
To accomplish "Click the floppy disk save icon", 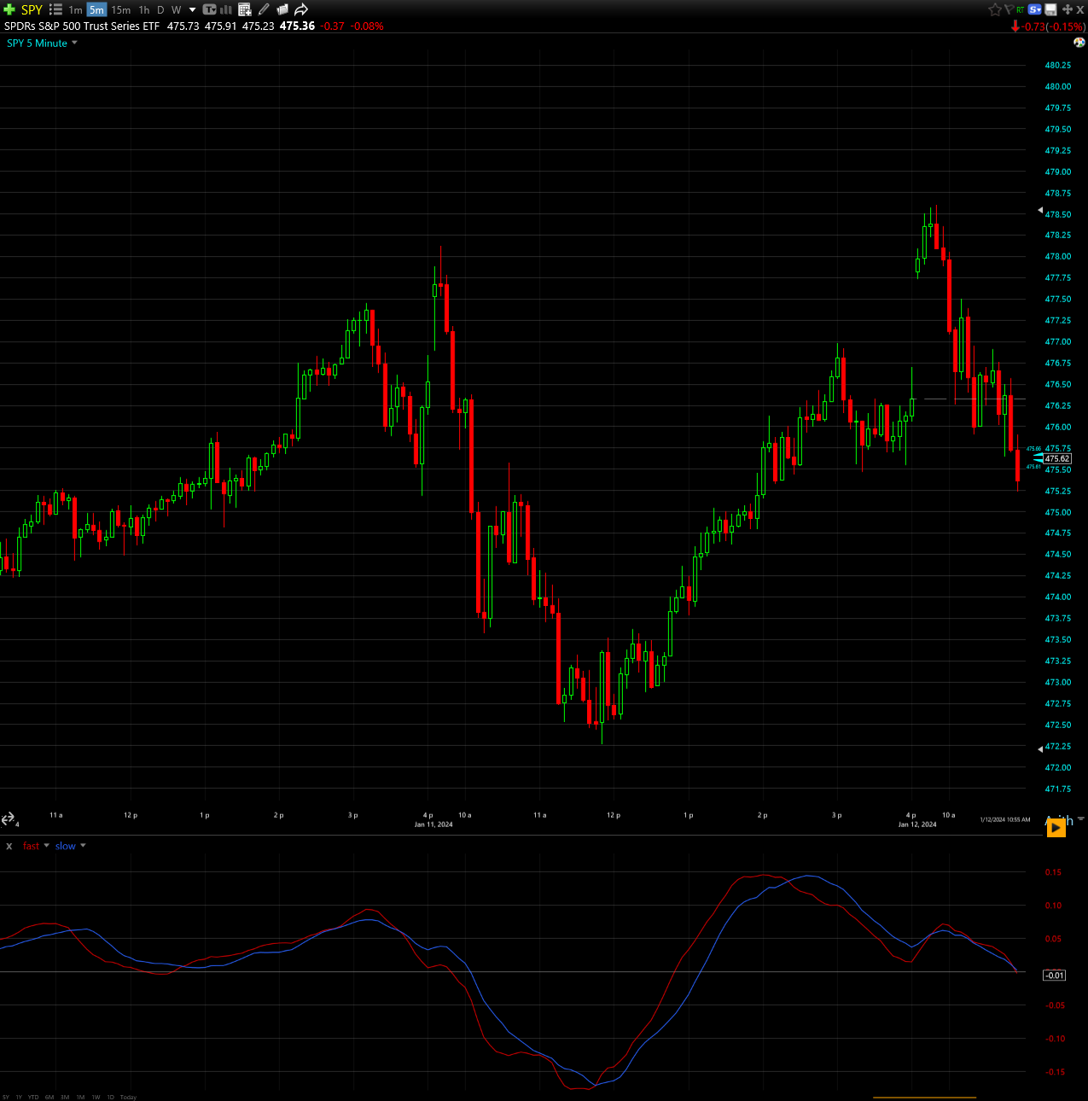I will point(1051,9).
